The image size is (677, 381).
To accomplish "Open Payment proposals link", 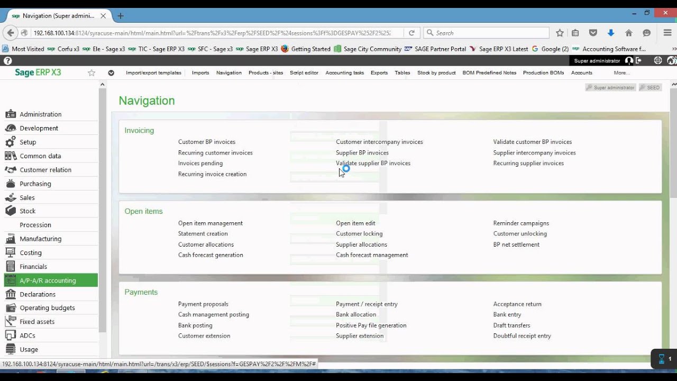I will 203,304.
